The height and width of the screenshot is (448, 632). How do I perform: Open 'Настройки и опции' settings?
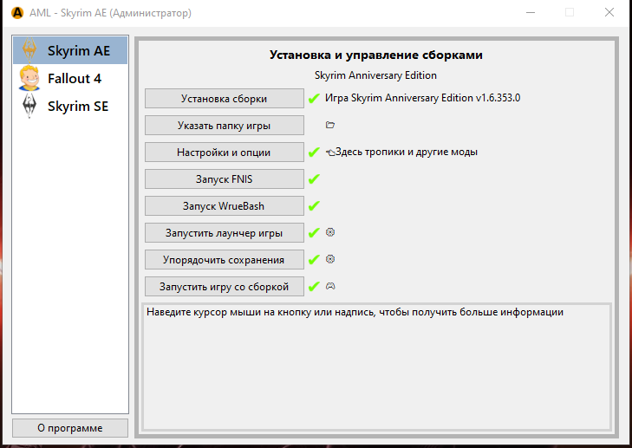coord(224,153)
